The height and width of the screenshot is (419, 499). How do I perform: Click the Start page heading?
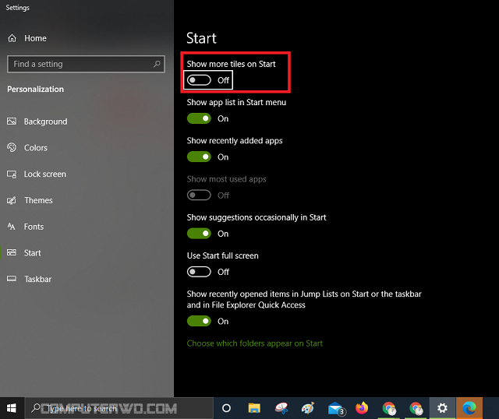pyautogui.click(x=201, y=38)
